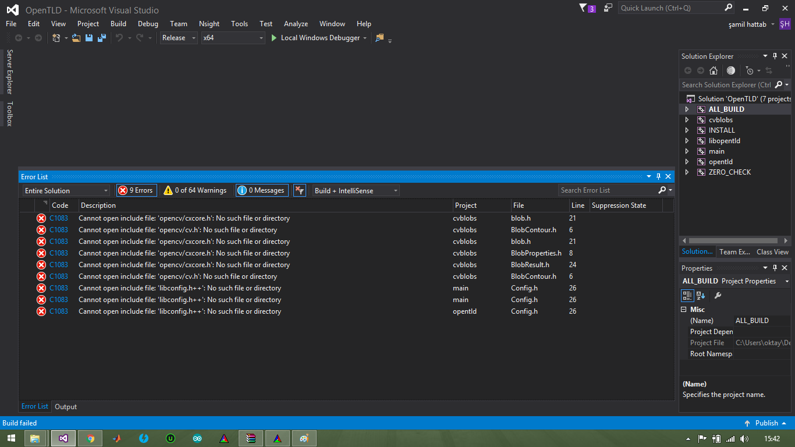Click the Save floppy disk icon
Image resolution: width=795 pixels, height=447 pixels.
[x=89, y=38]
